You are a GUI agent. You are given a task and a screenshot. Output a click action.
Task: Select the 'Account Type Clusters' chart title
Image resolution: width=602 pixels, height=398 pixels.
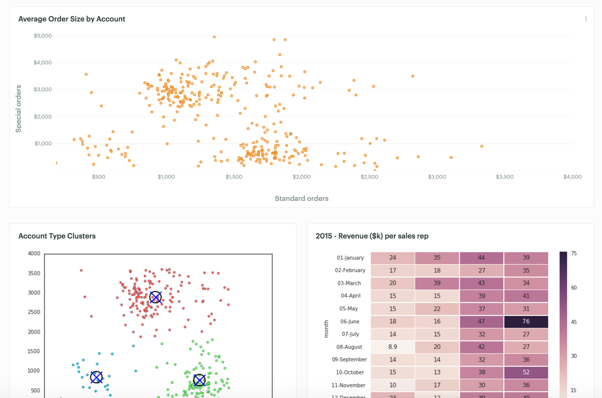pyautogui.click(x=57, y=236)
